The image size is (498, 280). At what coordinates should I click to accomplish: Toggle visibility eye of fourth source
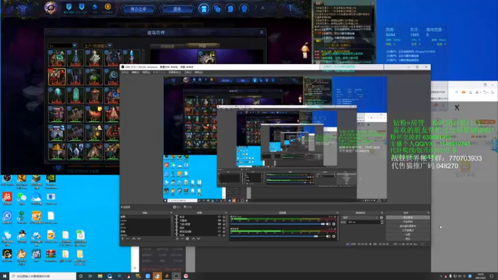(x=219, y=228)
